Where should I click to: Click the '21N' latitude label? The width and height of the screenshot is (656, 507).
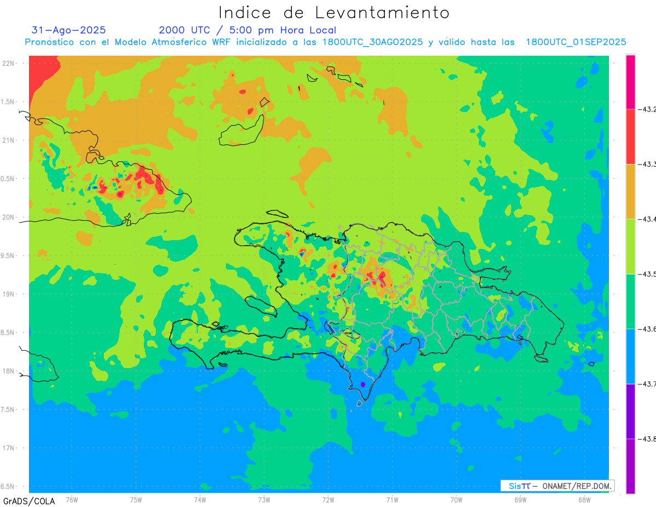point(9,140)
